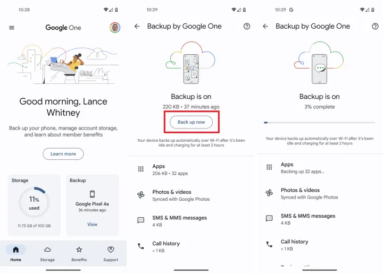Image resolution: width=383 pixels, height=274 pixels.
Task: Go back from the 3% complete screen
Action: pyautogui.click(x=265, y=26)
